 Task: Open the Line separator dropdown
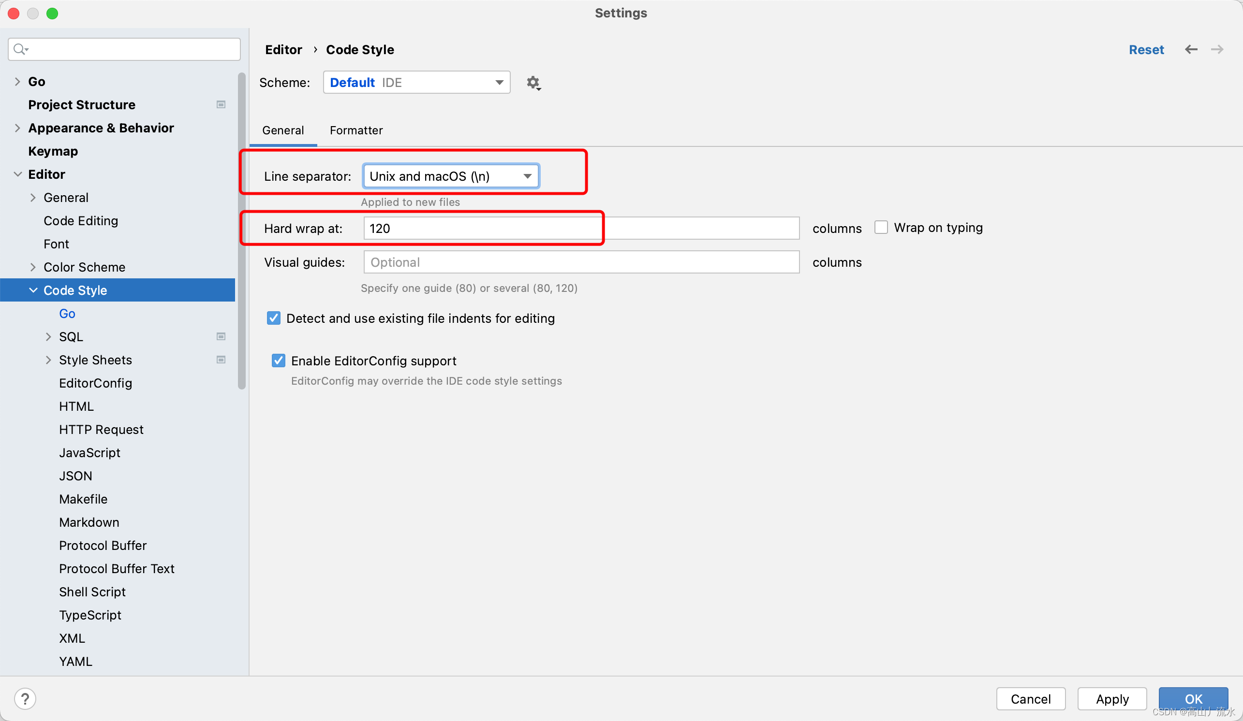pyautogui.click(x=451, y=176)
